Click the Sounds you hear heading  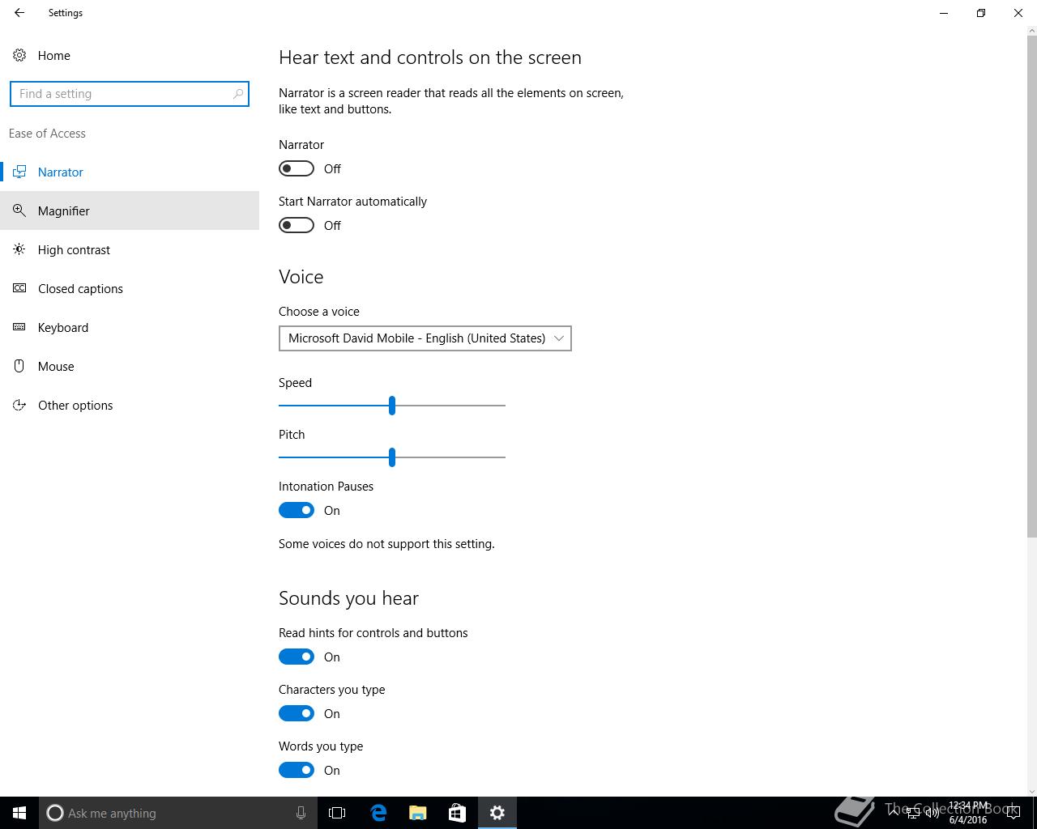coord(348,598)
